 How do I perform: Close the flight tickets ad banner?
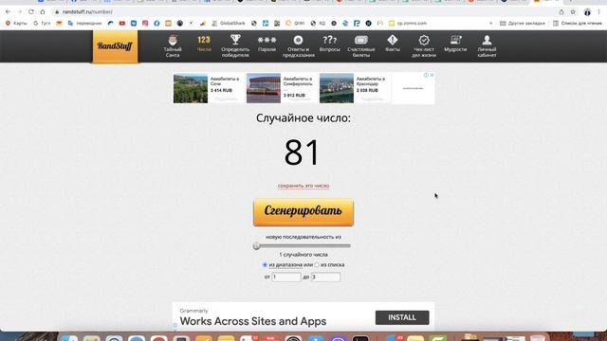[x=432, y=75]
